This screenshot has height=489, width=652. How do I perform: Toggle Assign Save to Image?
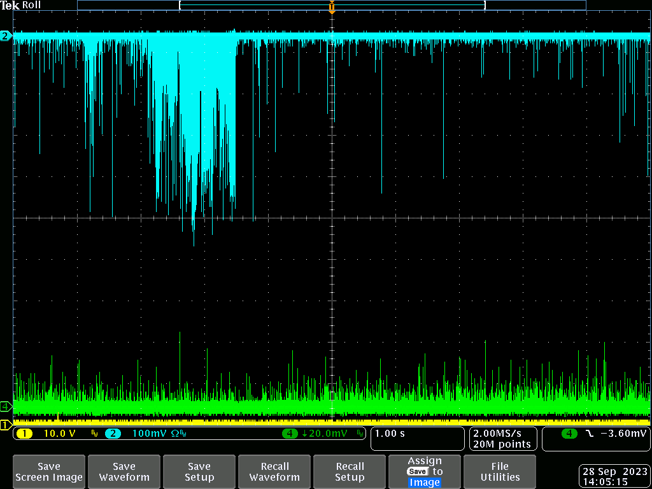(425, 472)
